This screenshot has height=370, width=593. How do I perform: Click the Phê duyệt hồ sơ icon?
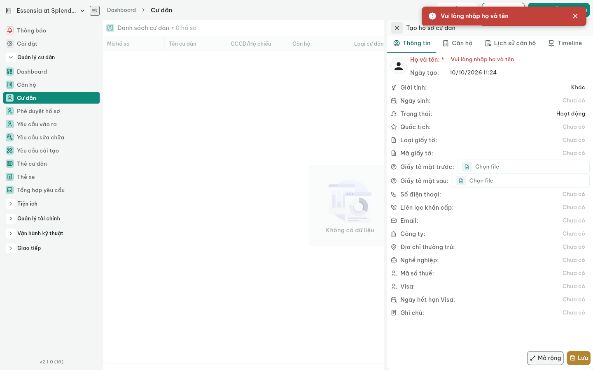pyautogui.click(x=10, y=111)
